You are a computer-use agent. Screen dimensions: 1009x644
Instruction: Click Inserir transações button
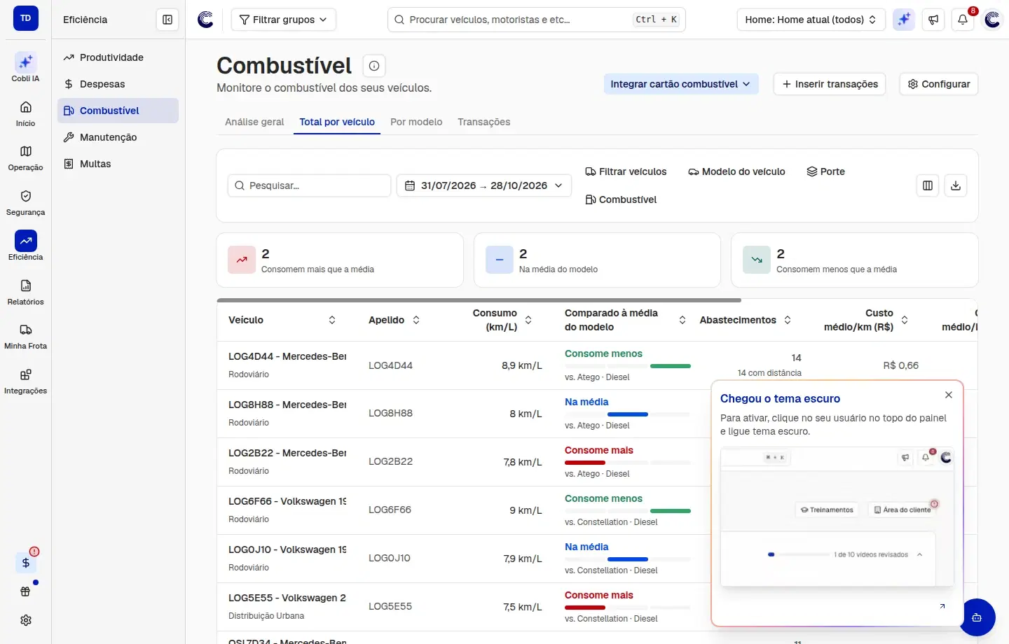[x=830, y=84]
